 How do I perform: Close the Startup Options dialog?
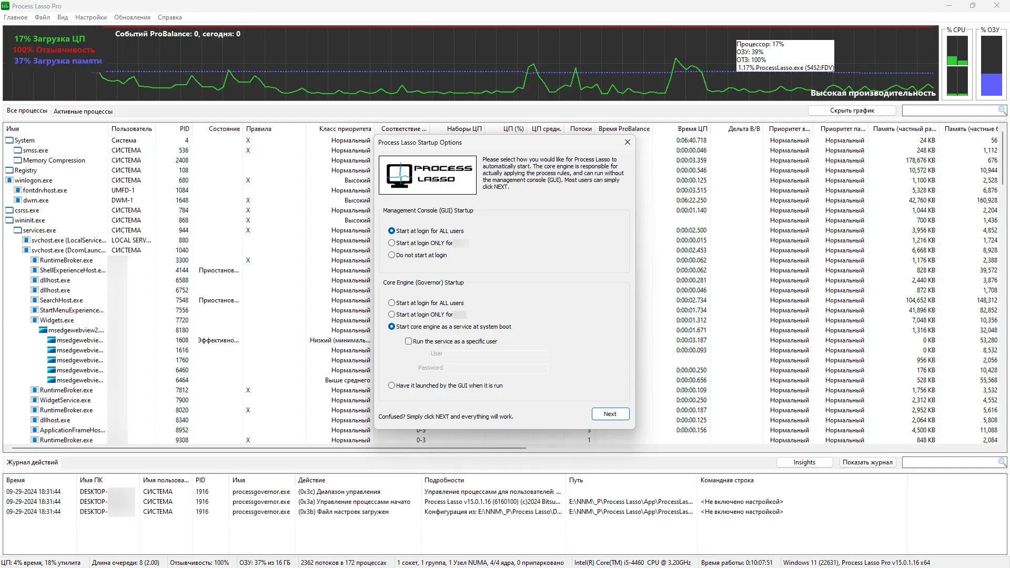(x=627, y=142)
